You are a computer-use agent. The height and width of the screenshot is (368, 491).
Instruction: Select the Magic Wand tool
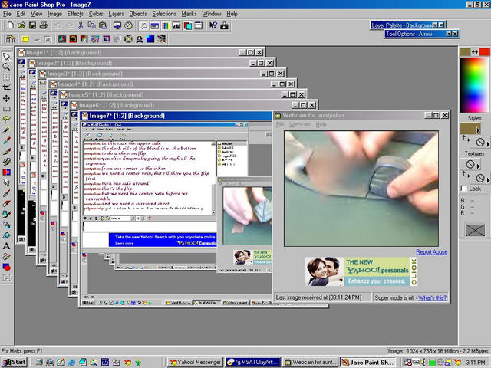point(6,130)
